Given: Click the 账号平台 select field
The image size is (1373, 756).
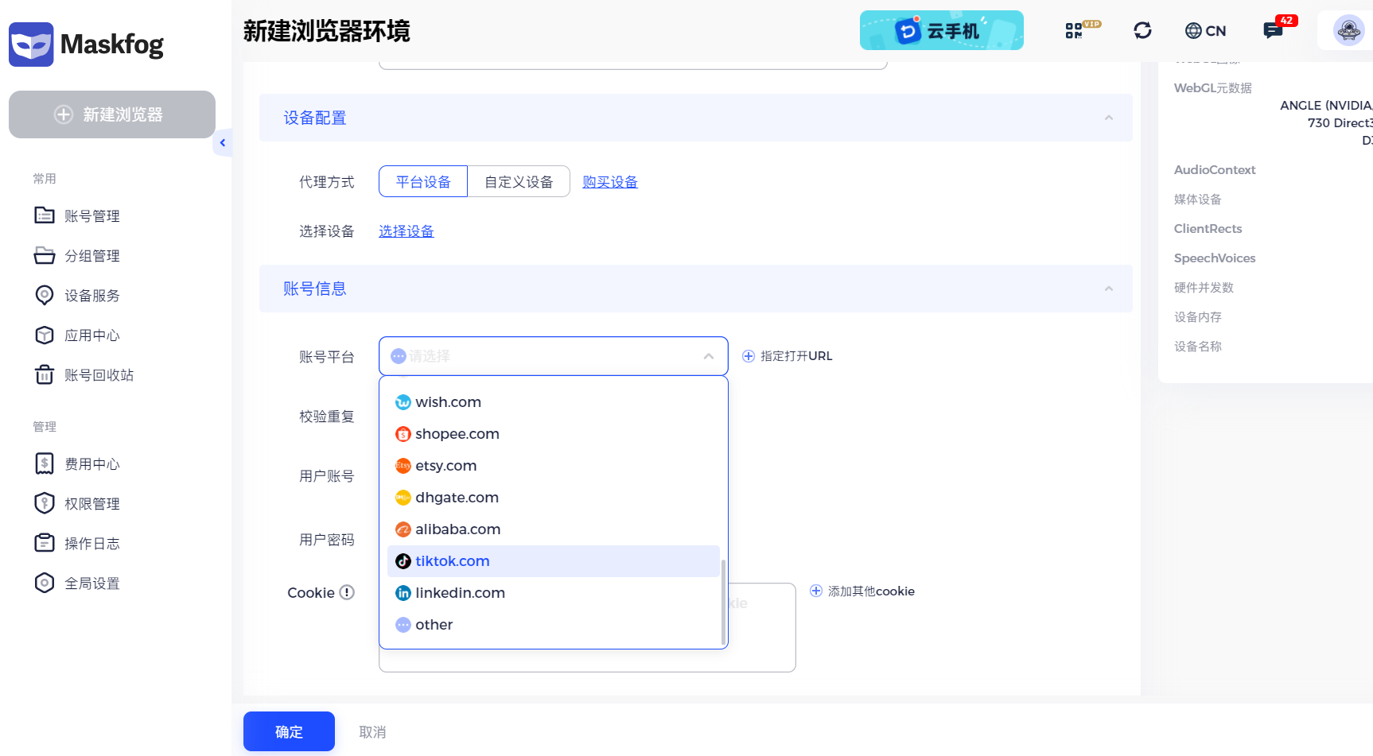Looking at the screenshot, I should 554,356.
